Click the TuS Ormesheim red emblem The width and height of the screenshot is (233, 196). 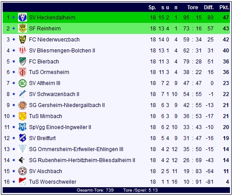(x=22, y=72)
